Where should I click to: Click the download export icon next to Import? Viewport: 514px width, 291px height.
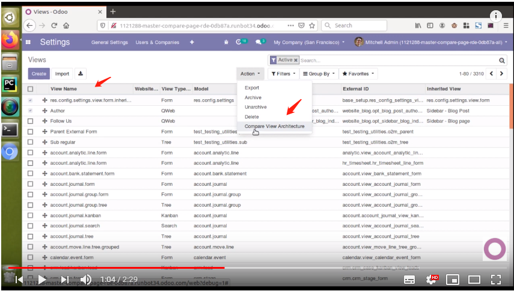point(81,73)
